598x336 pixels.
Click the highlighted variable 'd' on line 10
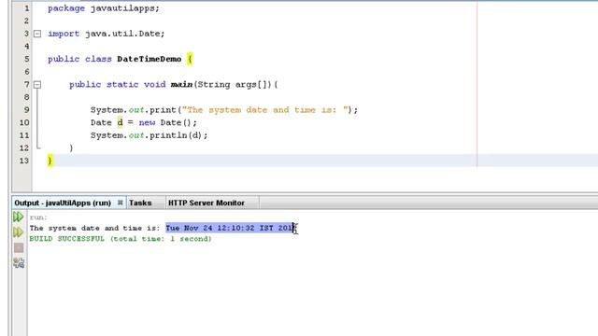[x=120, y=122]
